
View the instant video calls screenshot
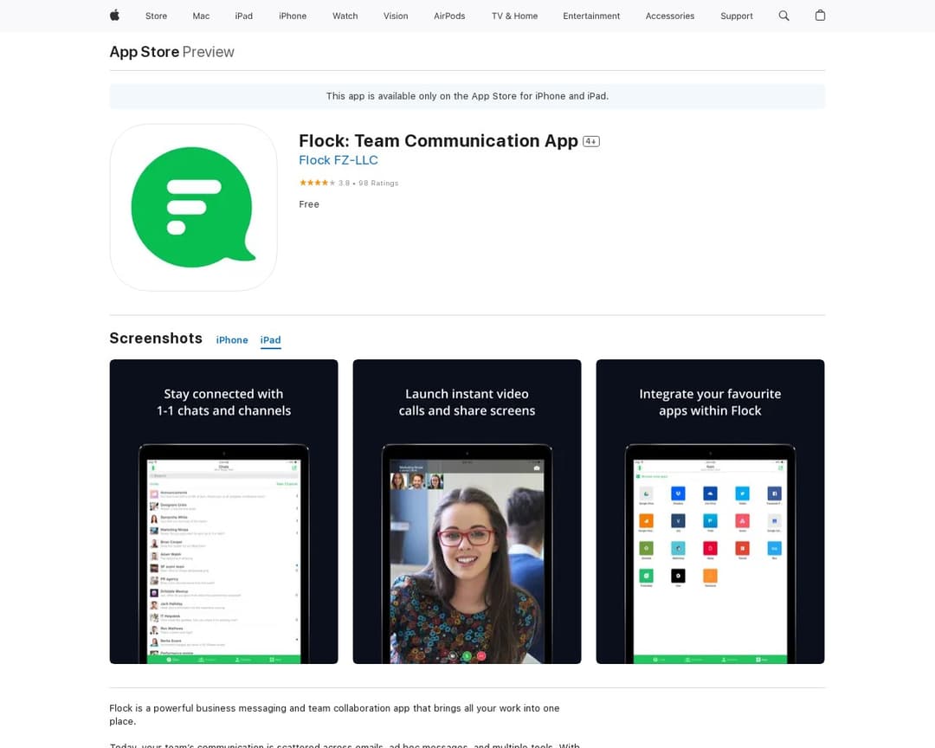[467, 512]
